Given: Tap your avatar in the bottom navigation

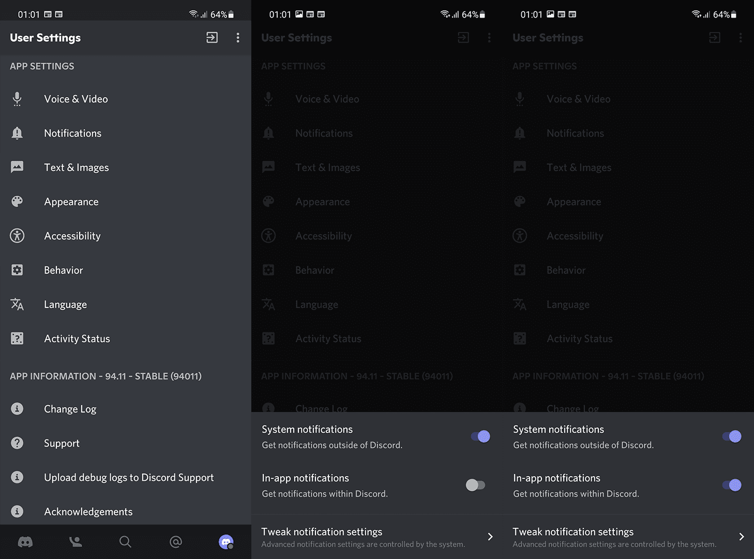Looking at the screenshot, I should coord(226,542).
